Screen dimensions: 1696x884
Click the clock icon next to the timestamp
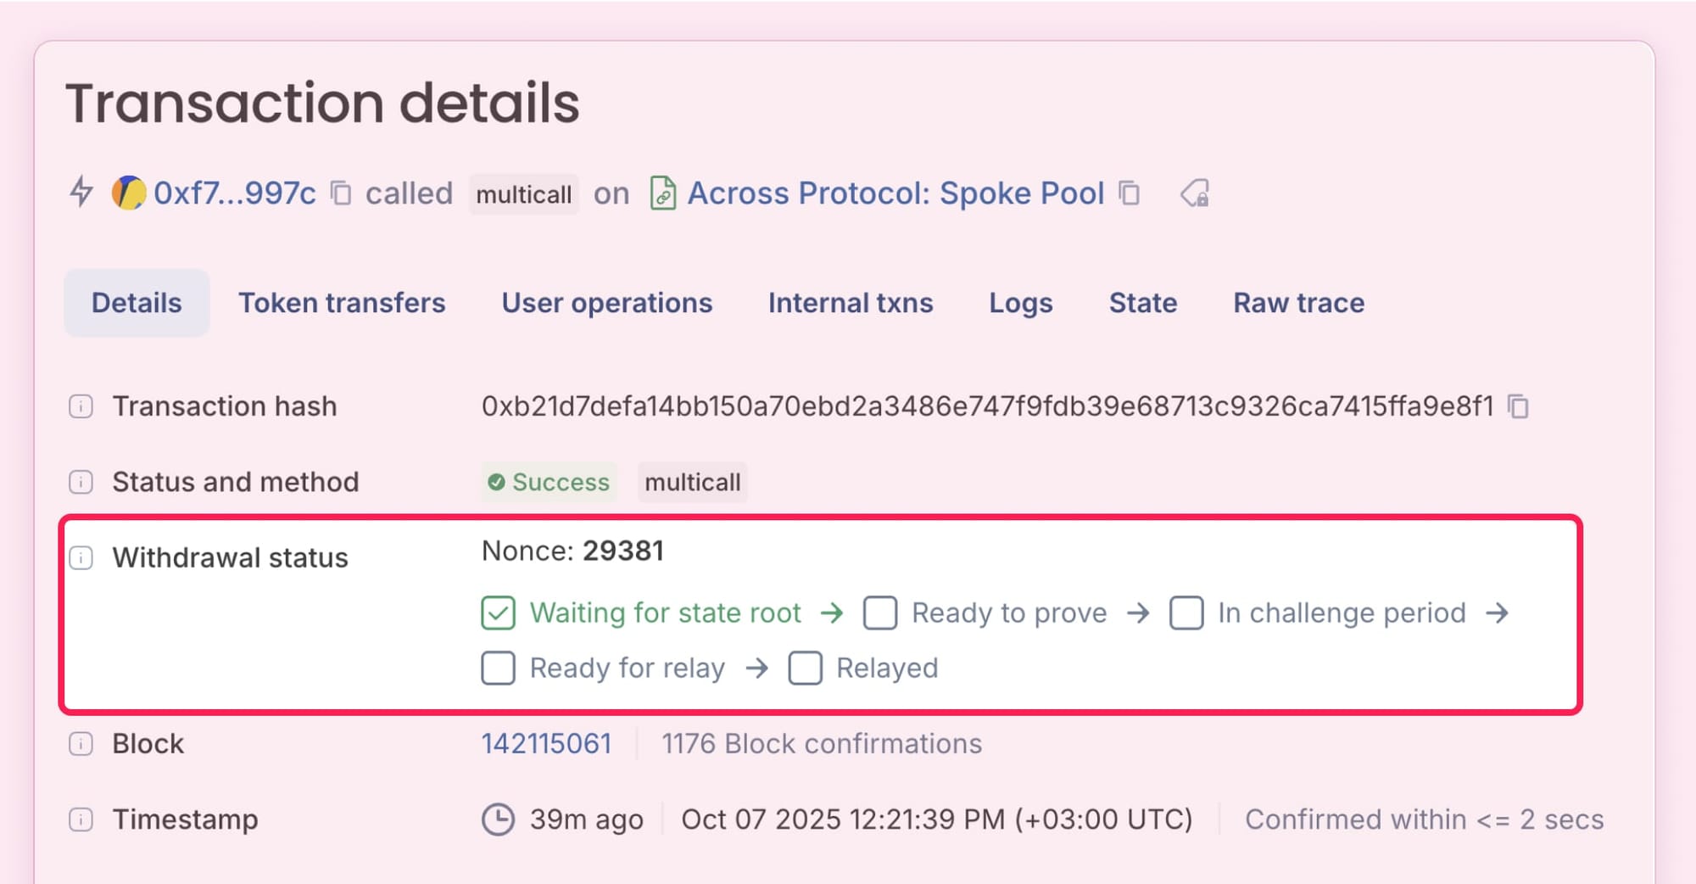(x=499, y=820)
